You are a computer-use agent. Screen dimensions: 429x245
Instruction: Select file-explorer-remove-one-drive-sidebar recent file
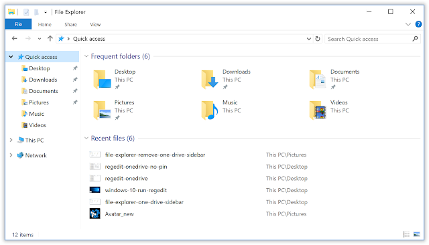tap(155, 155)
